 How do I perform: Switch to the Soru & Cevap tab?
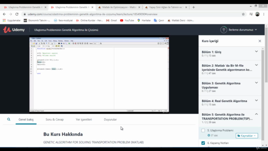[54, 120]
